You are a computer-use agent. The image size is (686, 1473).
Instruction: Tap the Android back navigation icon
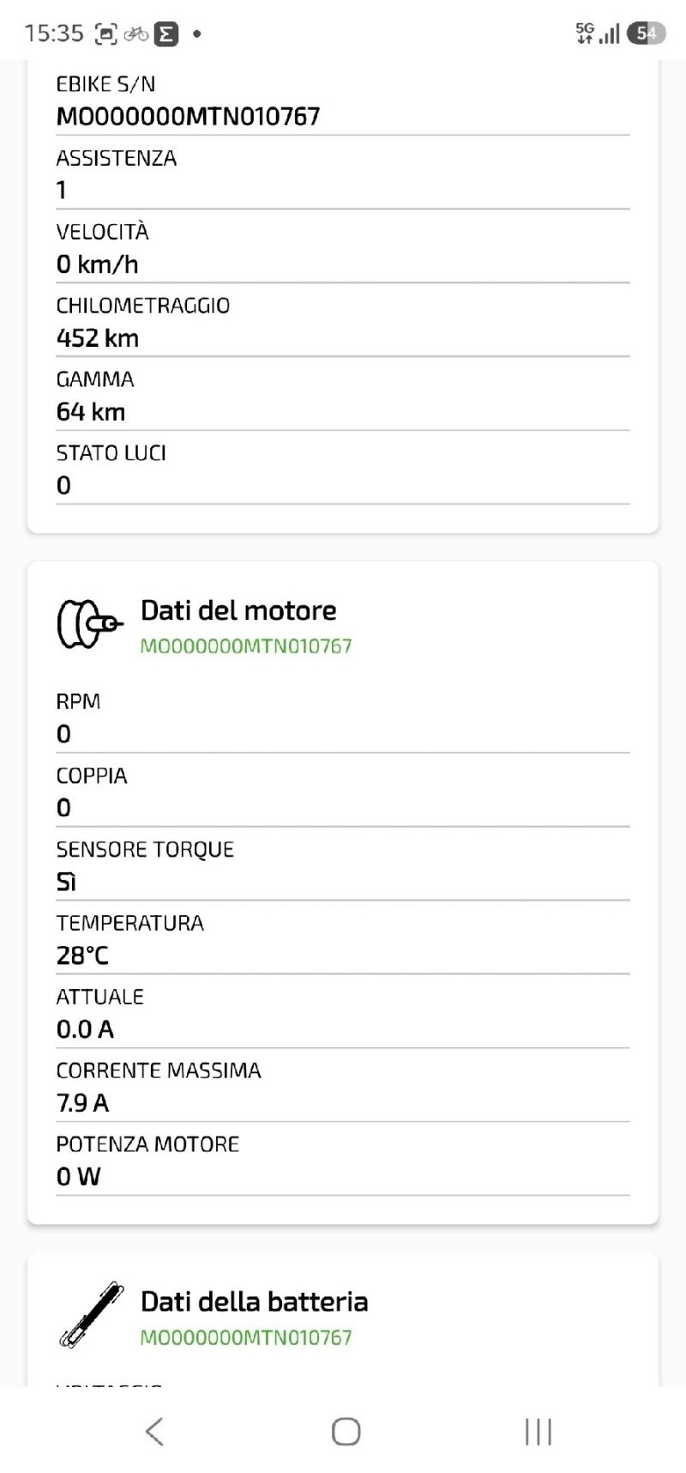[154, 1431]
